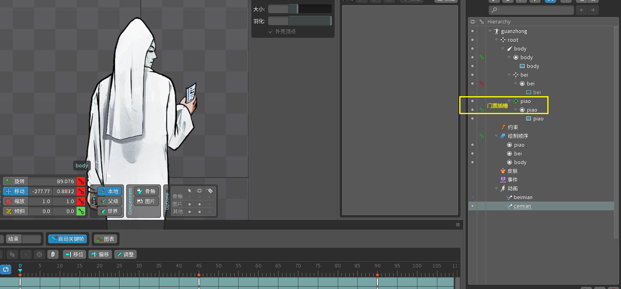Screen dimensions: 621x289
Task: Click the keyframe diamond at frame 45
Action: 199,275
